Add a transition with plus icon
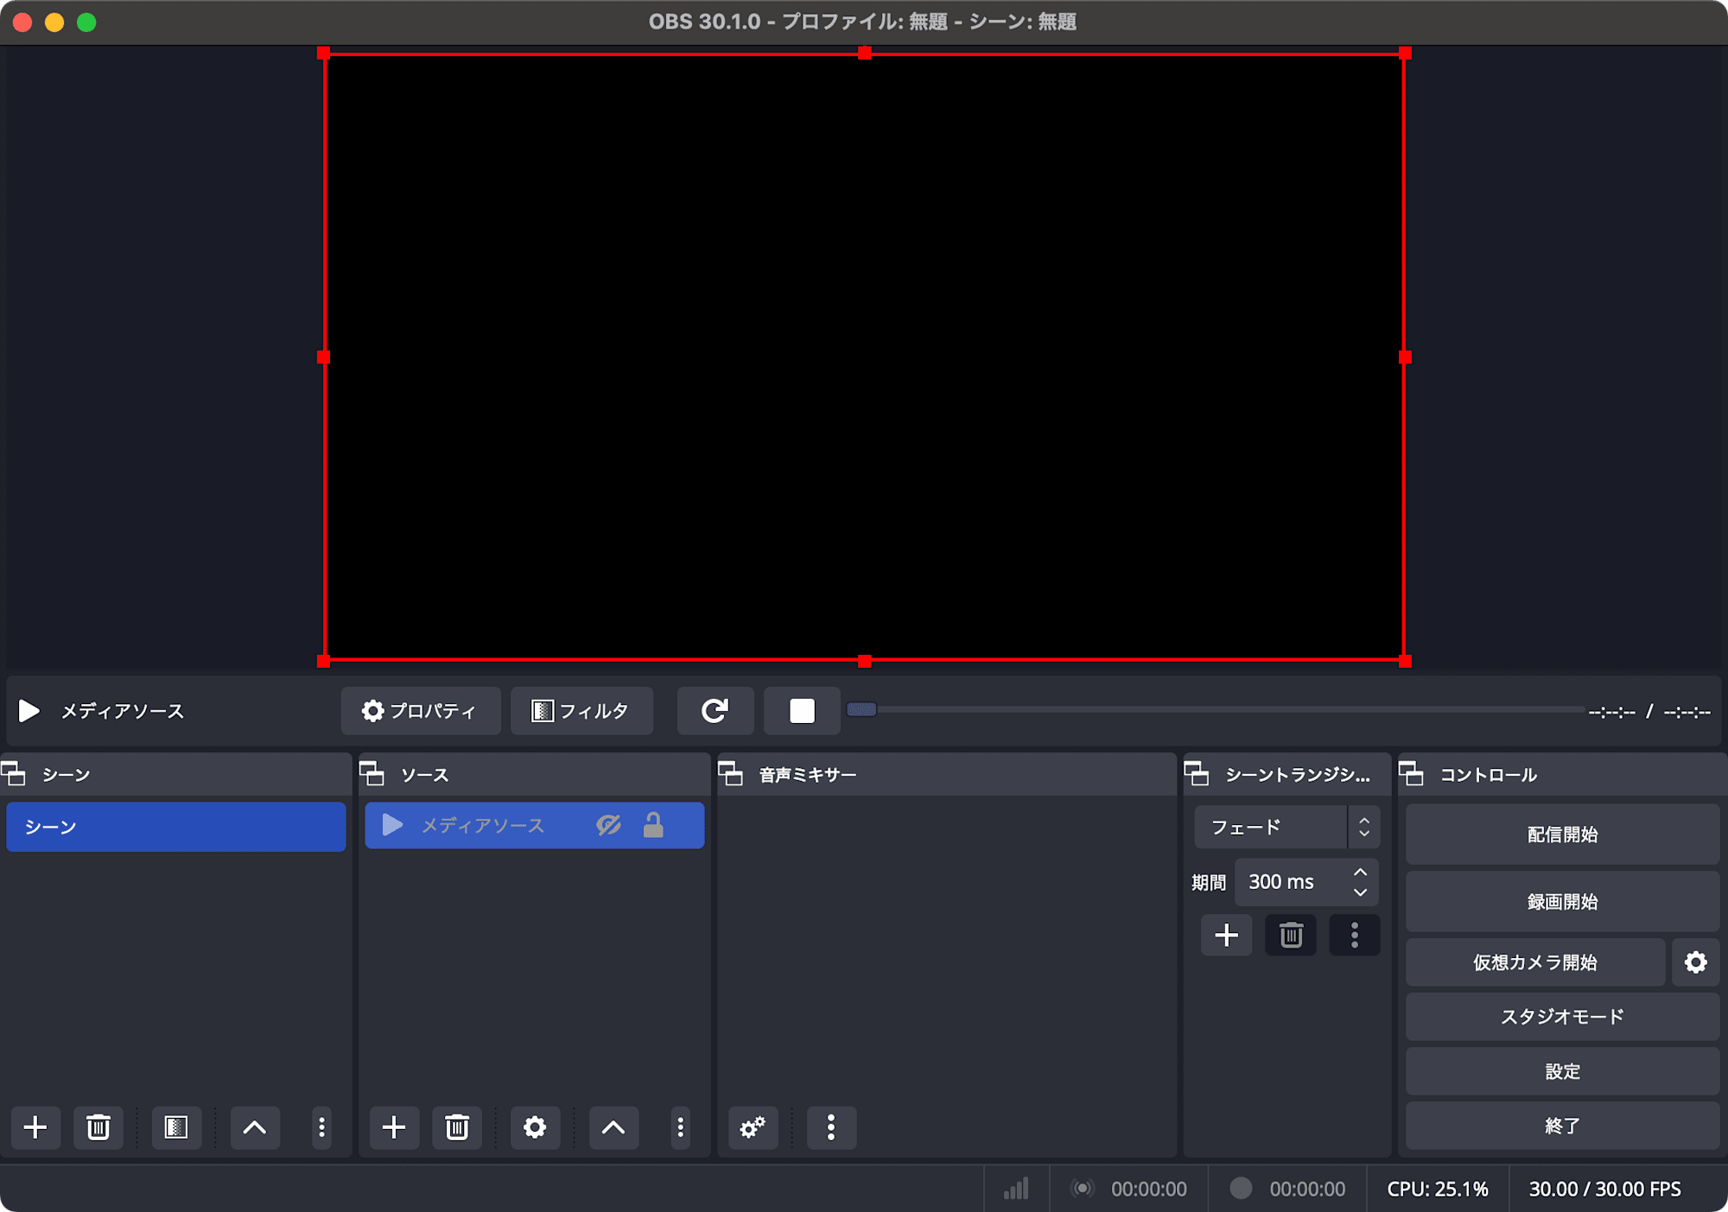 tap(1227, 935)
